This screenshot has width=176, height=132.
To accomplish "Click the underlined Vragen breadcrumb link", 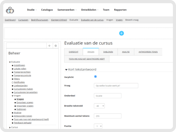I will [x=119, y=20].
